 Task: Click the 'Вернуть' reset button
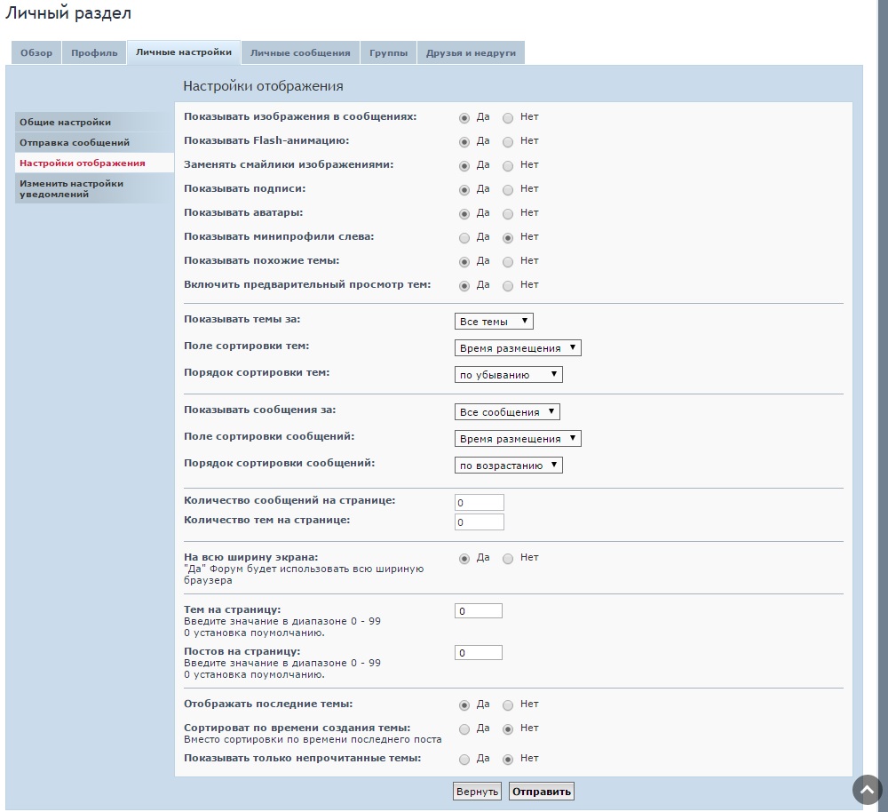[477, 792]
